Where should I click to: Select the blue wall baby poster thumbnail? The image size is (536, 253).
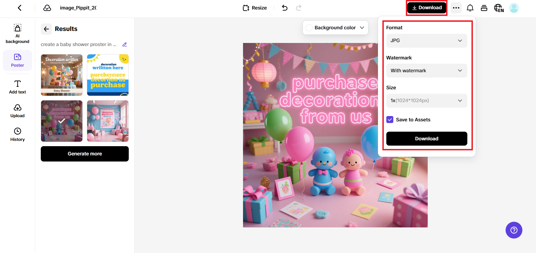pyautogui.click(x=108, y=121)
